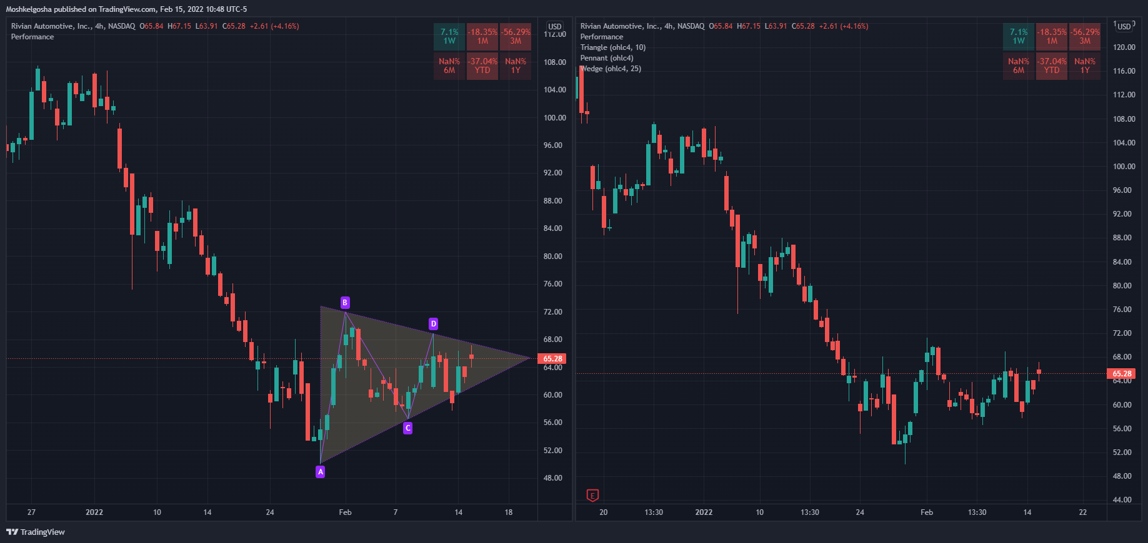Select the Performance indicator label on left chart
The height and width of the screenshot is (543, 1148).
coord(32,37)
